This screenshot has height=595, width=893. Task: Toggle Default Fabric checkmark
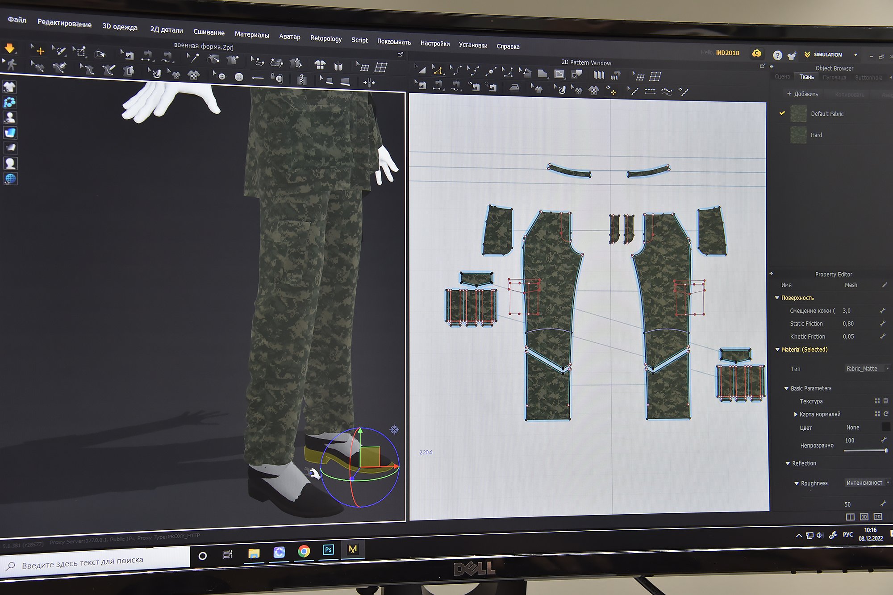pyautogui.click(x=782, y=113)
